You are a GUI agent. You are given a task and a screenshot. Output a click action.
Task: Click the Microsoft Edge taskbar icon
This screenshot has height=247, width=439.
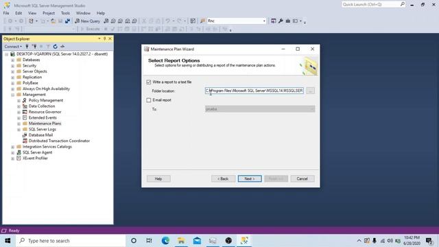[x=165, y=241]
